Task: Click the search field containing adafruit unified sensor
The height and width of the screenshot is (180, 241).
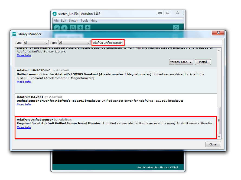Action: pyautogui.click(x=157, y=43)
